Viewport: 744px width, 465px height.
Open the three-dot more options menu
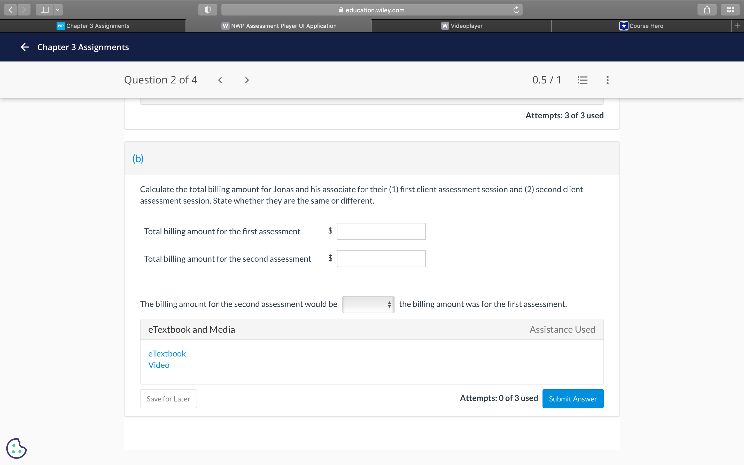pyautogui.click(x=608, y=80)
